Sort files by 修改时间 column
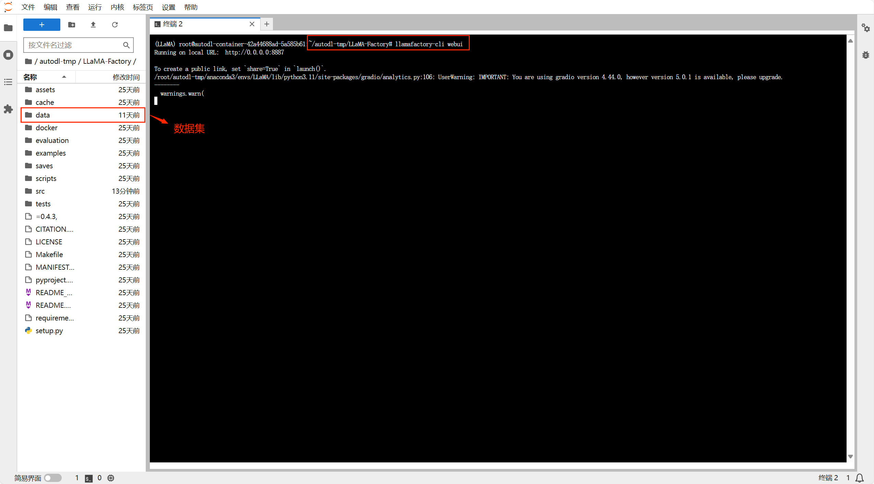This screenshot has height=484, width=874. (125, 77)
